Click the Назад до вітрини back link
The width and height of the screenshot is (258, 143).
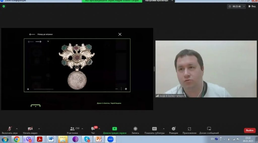click(45, 34)
